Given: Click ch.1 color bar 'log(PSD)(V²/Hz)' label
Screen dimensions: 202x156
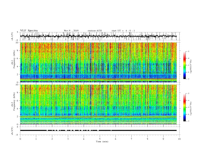Looking at the screenshot, I should (x=191, y=67).
